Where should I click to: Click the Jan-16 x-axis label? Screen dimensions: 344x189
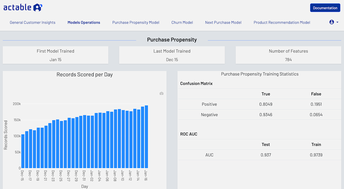(146, 175)
